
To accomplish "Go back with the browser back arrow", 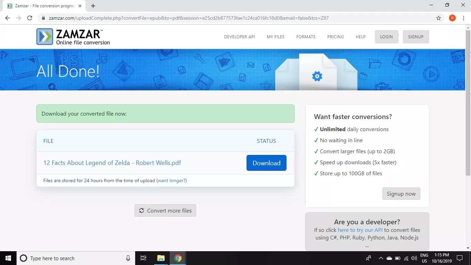I will [8, 18].
